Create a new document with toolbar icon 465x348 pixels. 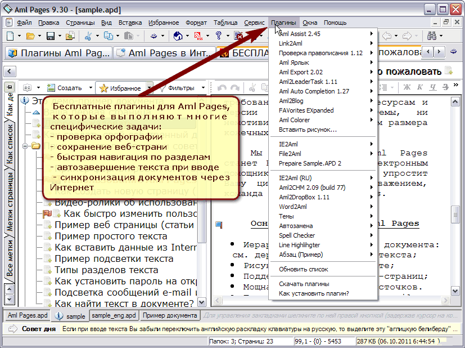10,36
